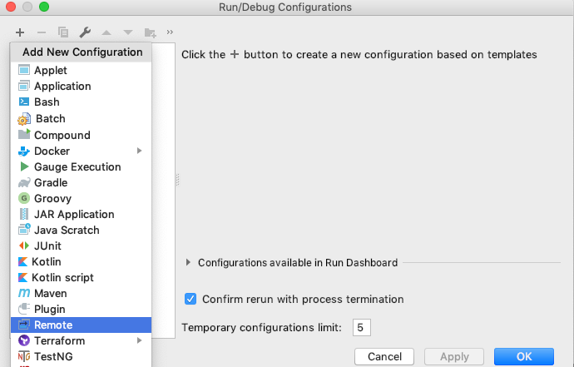Click the JUnit red-green arrows icon
The height and width of the screenshot is (367, 574).
[x=24, y=245]
